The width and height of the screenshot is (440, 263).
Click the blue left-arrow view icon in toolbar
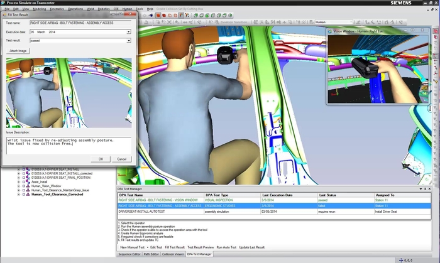click(x=151, y=16)
